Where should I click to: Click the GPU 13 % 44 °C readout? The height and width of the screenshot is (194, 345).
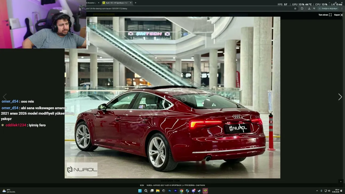[302, 4]
